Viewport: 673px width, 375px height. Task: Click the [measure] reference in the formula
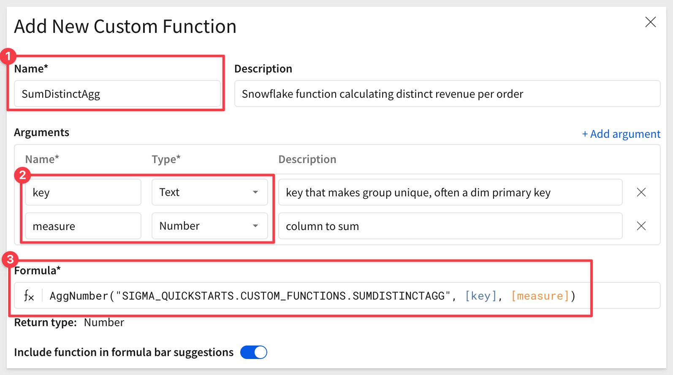[x=540, y=296]
